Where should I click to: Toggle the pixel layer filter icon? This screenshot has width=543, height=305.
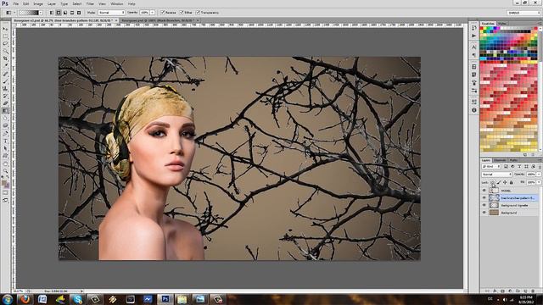[506, 166]
